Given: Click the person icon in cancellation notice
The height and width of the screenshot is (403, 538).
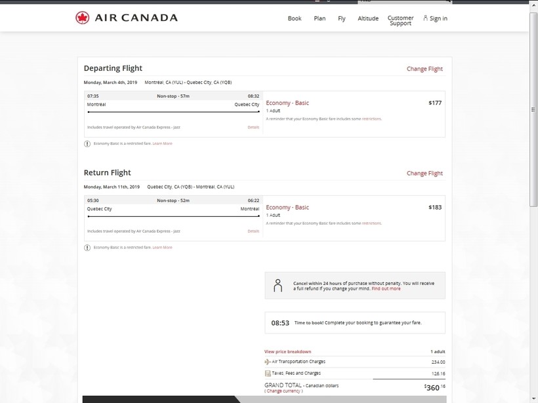Looking at the screenshot, I should click(x=278, y=285).
